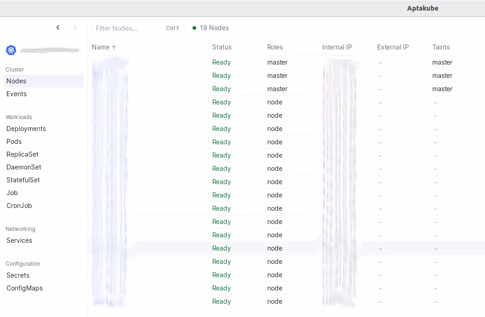Viewport: 485px width, 317px height.
Task: Open StatefulSet in the sidebar
Action: [23, 180]
